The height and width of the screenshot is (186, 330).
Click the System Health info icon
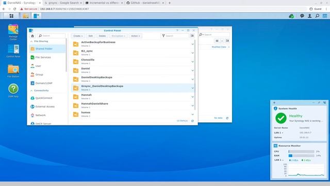coord(275,109)
